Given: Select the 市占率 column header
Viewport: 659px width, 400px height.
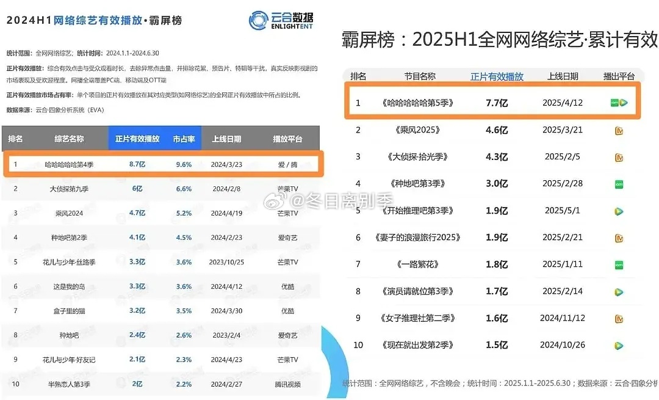Looking at the screenshot, I should point(184,139).
